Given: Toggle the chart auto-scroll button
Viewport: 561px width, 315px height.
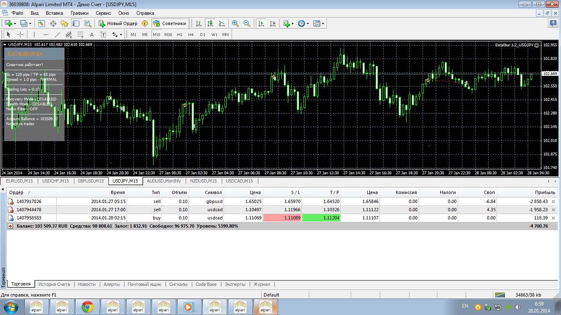Looking at the screenshot, I should click(x=261, y=23).
